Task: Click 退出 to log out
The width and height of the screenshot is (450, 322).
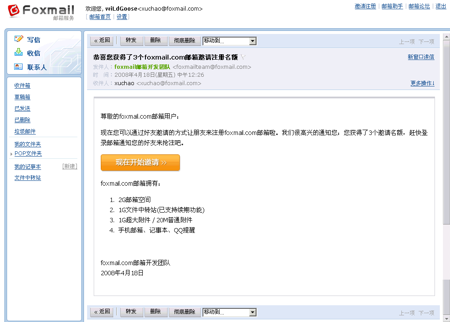Action: pyautogui.click(x=441, y=6)
